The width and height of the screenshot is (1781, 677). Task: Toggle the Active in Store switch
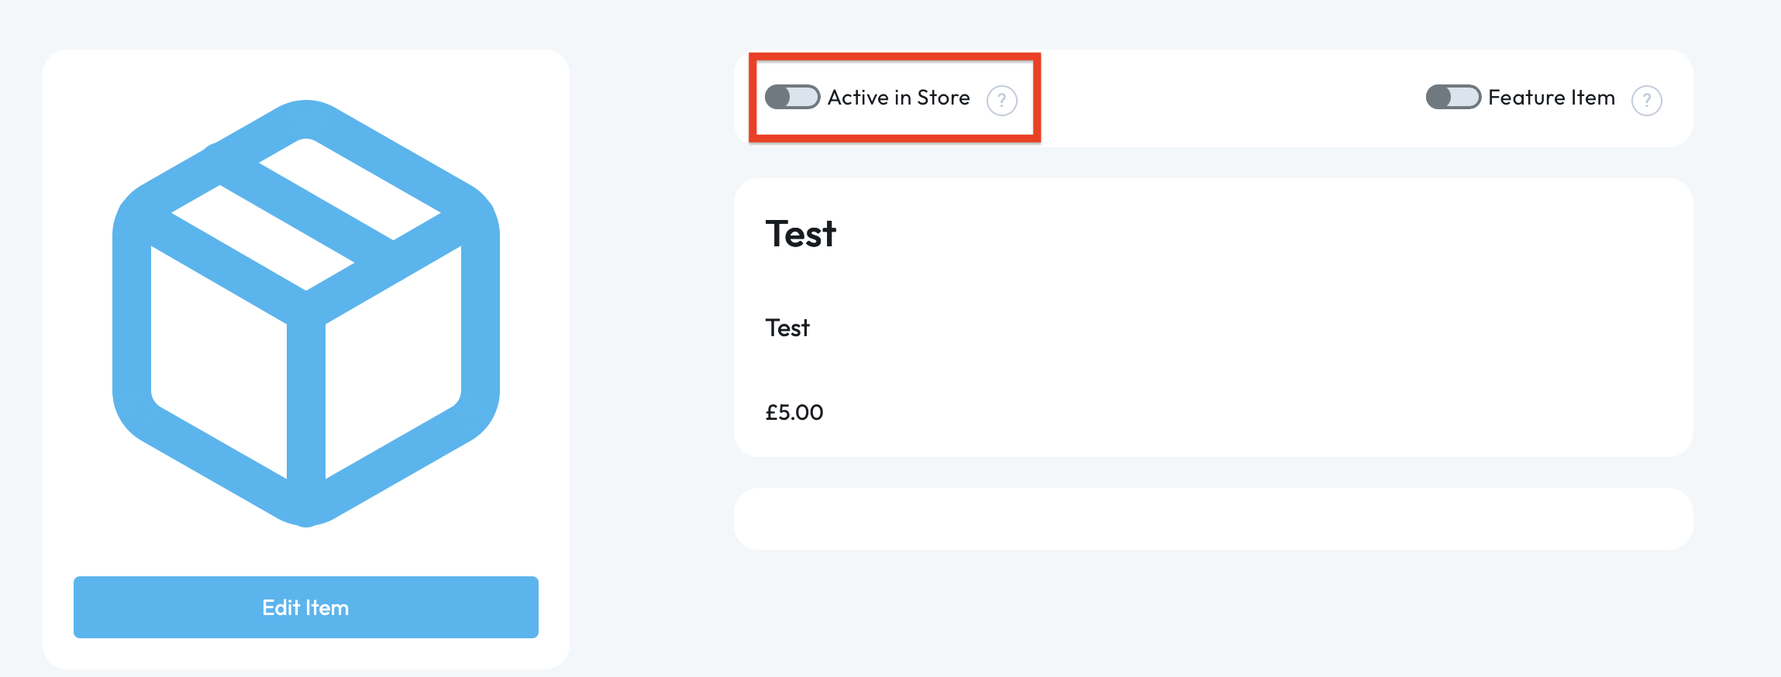click(792, 98)
